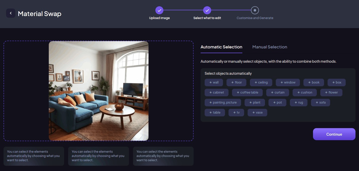359x171 pixels.
Task: Choose the sofa object chip
Action: (x=320, y=103)
